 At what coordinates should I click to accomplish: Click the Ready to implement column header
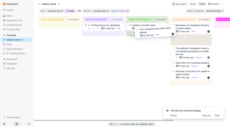click(140, 19)
